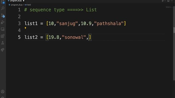Click line number 5 in gutter
Image resolution: width=175 pixels, height=98 pixels.
pos(19,37)
